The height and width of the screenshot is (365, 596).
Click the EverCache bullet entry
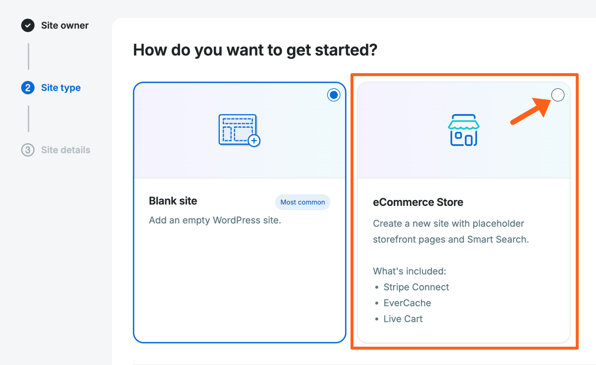click(x=407, y=303)
